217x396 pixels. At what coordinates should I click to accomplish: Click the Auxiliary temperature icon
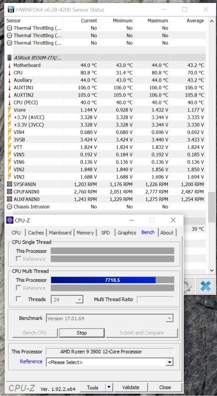(x=9, y=80)
